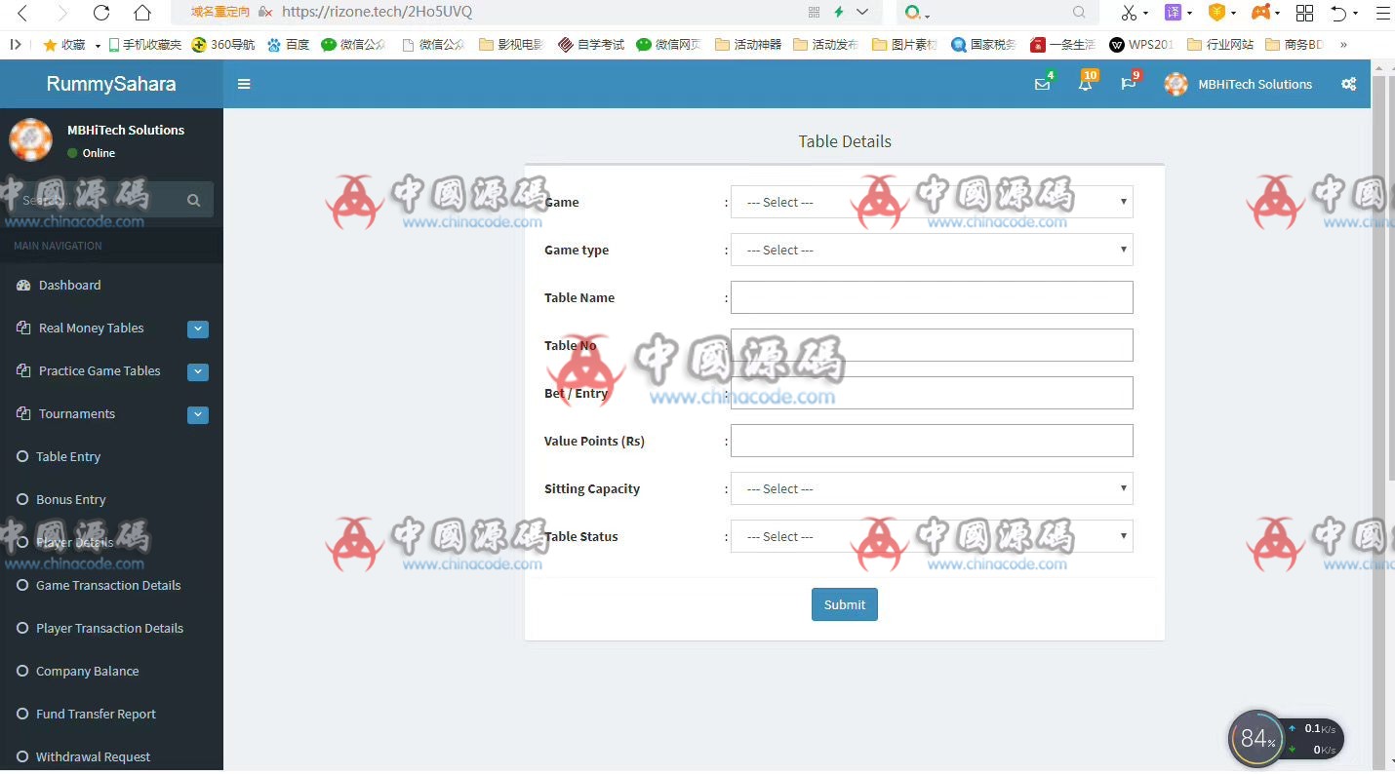Go to browser home icon
This screenshot has width=1395, height=774.
(142, 13)
